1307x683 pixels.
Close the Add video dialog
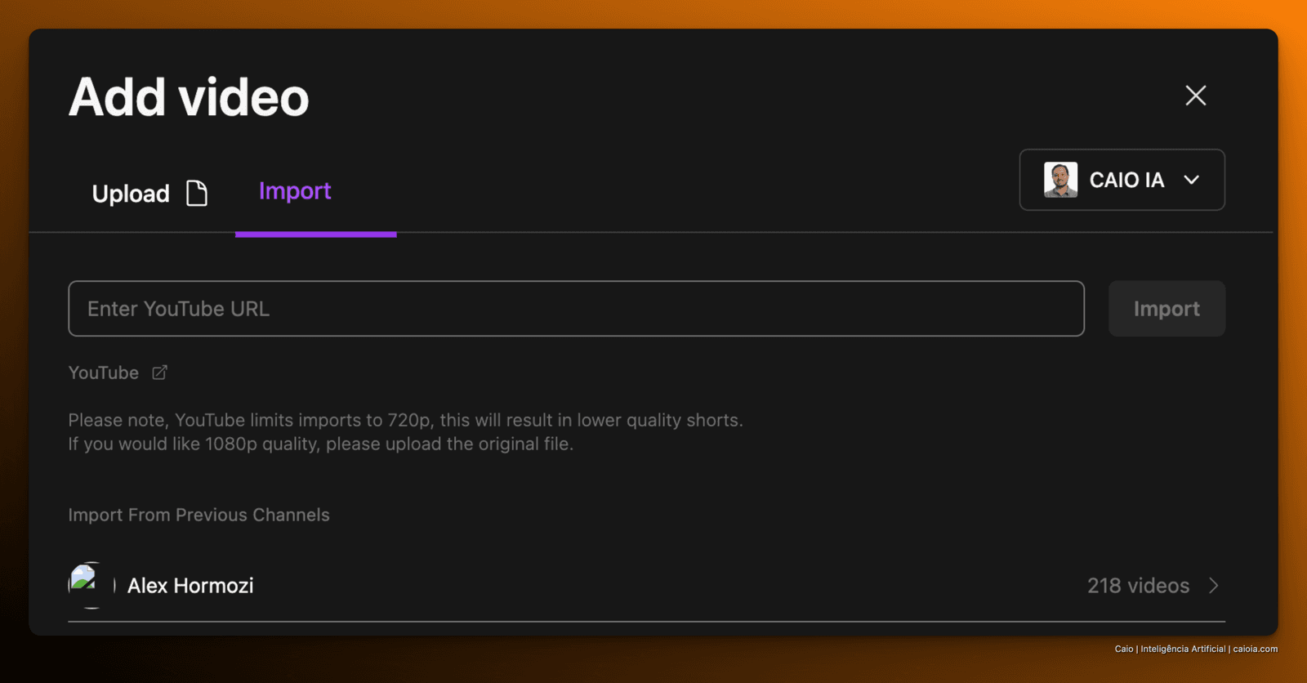coord(1196,96)
